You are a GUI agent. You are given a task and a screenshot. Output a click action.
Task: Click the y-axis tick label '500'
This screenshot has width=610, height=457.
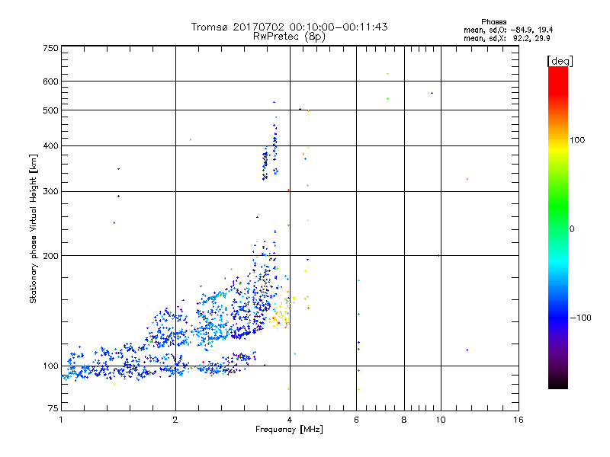[50, 110]
